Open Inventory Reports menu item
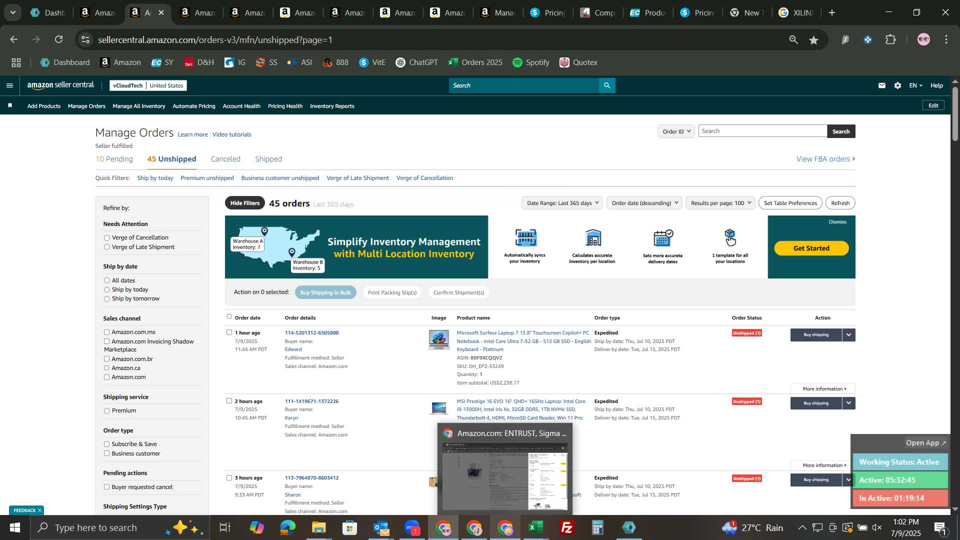This screenshot has width=960, height=540. tap(332, 106)
